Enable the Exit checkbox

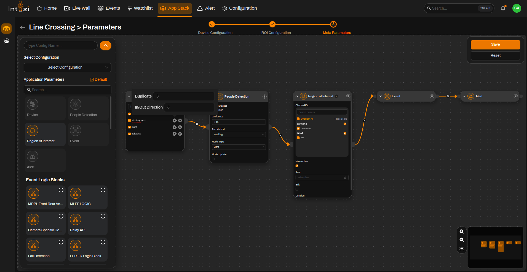click(x=297, y=189)
